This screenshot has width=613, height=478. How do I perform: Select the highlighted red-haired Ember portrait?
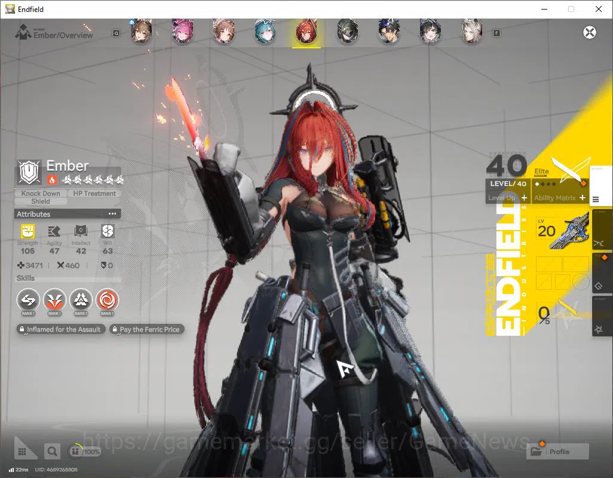306,32
